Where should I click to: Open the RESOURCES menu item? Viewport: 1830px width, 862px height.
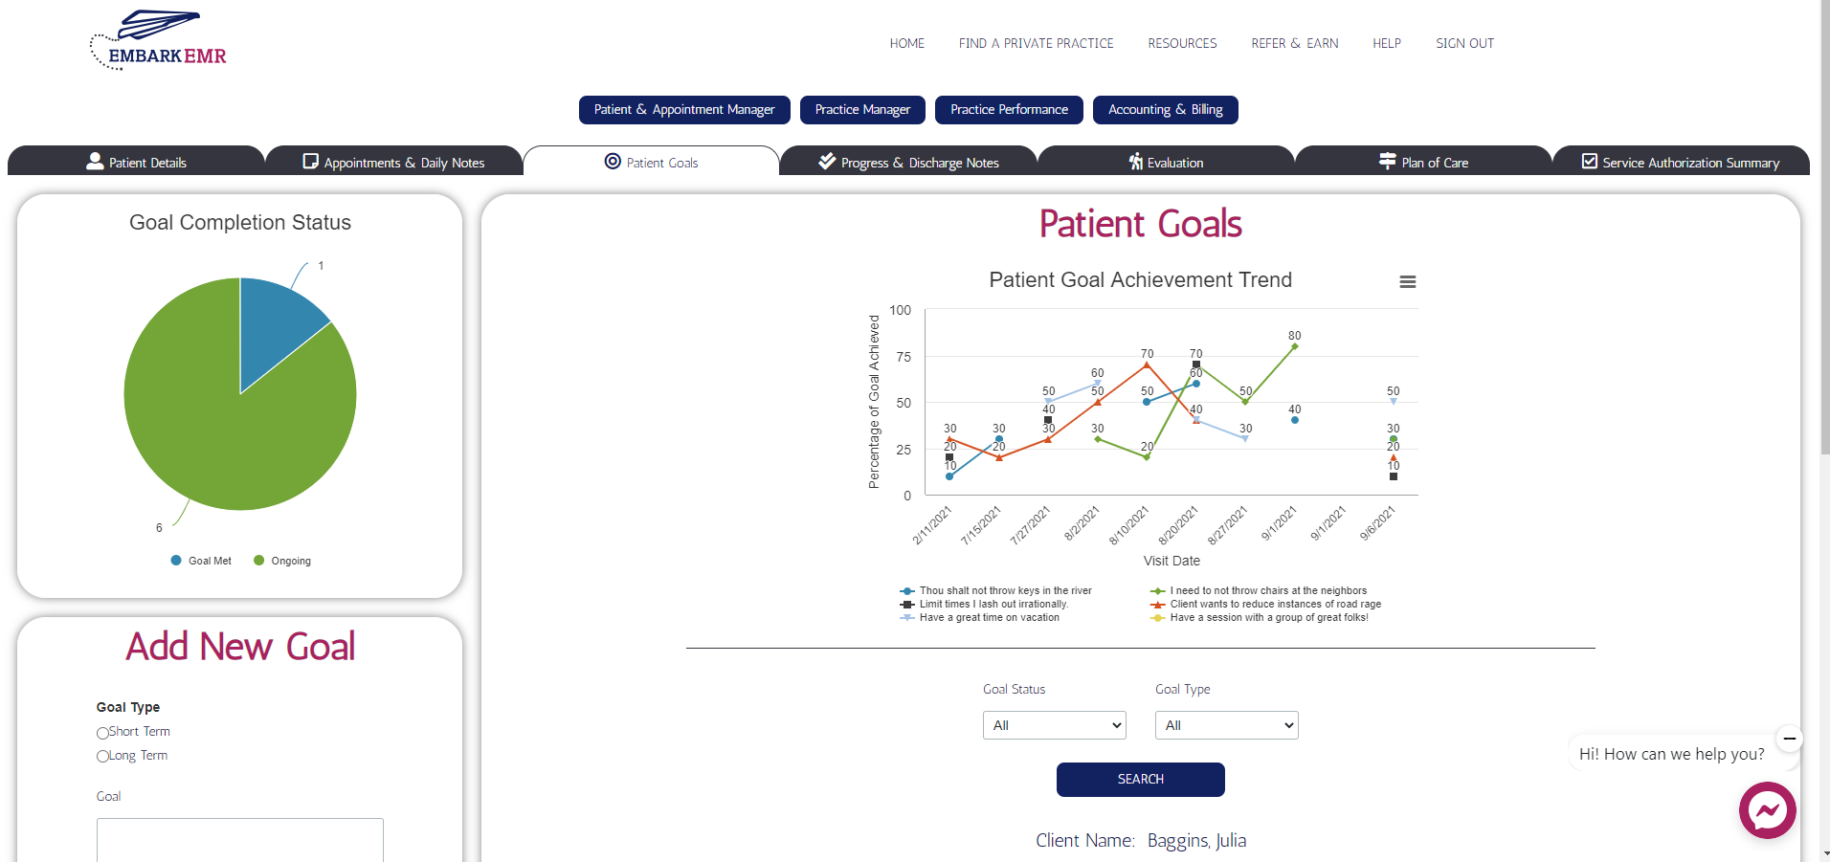tap(1182, 43)
